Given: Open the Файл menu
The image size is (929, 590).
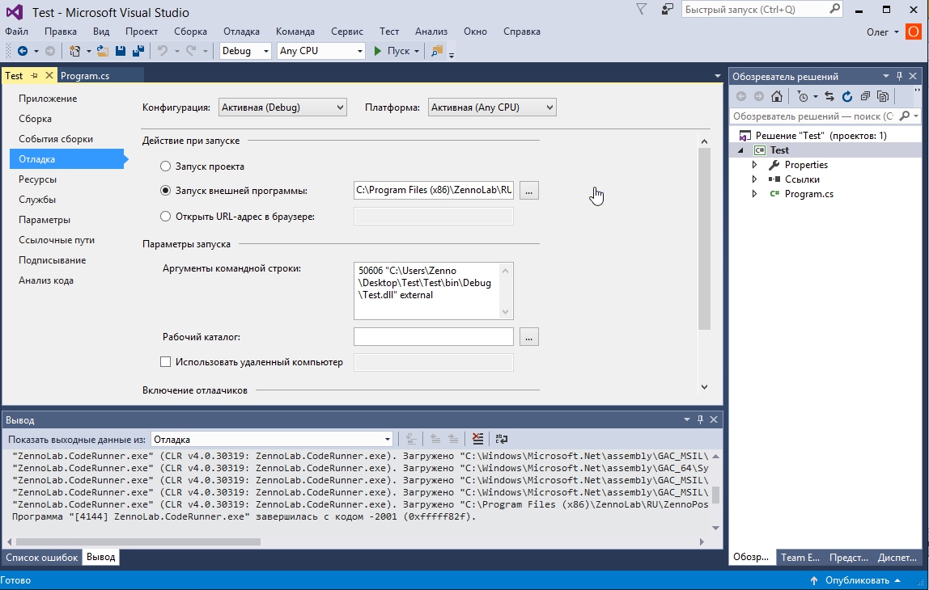Looking at the screenshot, I should [x=16, y=32].
